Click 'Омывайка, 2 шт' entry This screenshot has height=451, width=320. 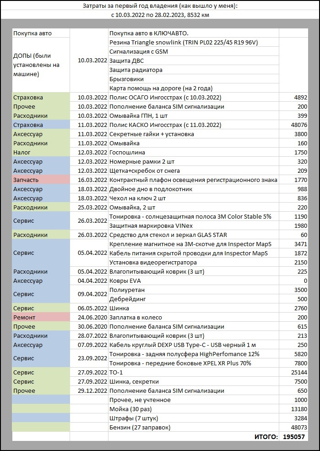tap(194, 207)
